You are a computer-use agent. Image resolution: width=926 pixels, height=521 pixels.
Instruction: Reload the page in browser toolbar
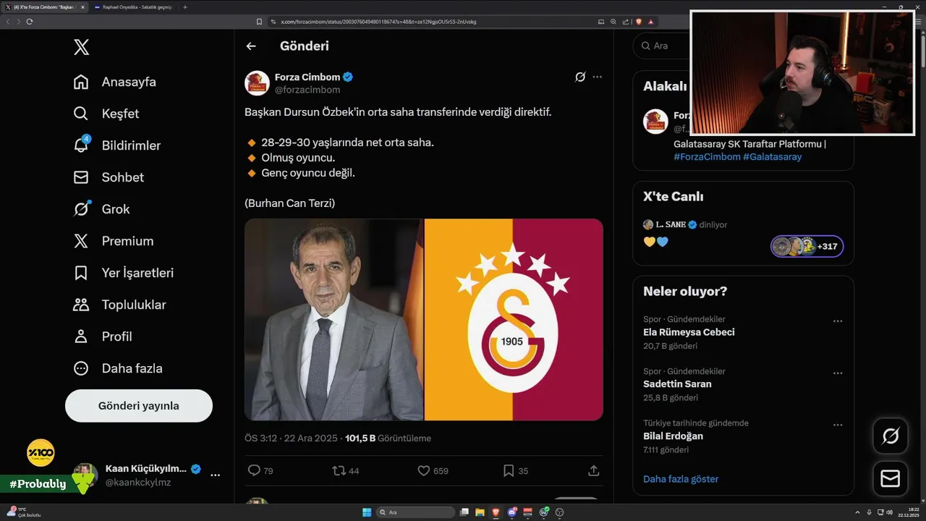[30, 22]
